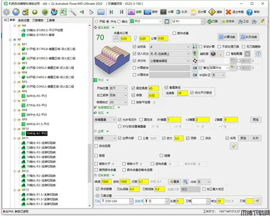The height and width of the screenshot is (216, 270).
Task: Click the green checkmark apply icon
Action: click(234, 146)
